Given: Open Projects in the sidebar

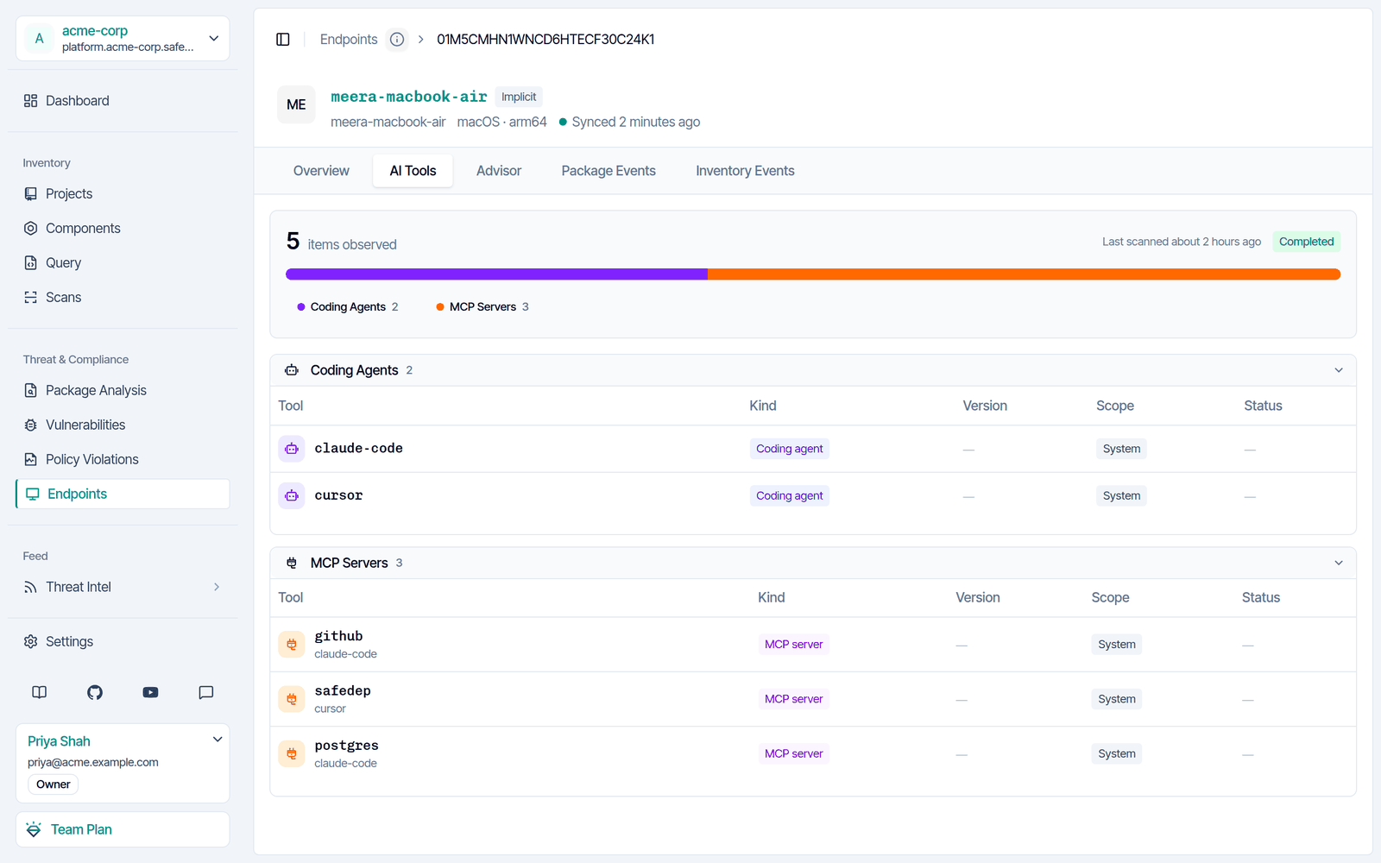Looking at the screenshot, I should pyautogui.click(x=123, y=194).
